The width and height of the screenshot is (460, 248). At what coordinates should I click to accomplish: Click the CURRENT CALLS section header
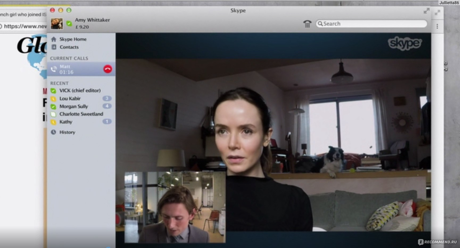click(69, 58)
